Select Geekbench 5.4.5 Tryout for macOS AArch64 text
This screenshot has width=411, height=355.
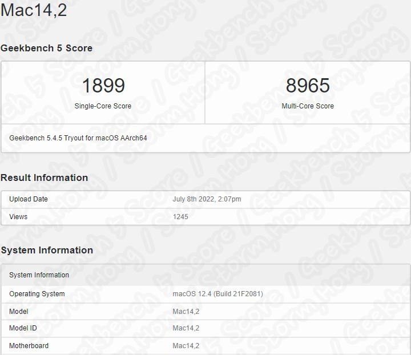(78, 138)
